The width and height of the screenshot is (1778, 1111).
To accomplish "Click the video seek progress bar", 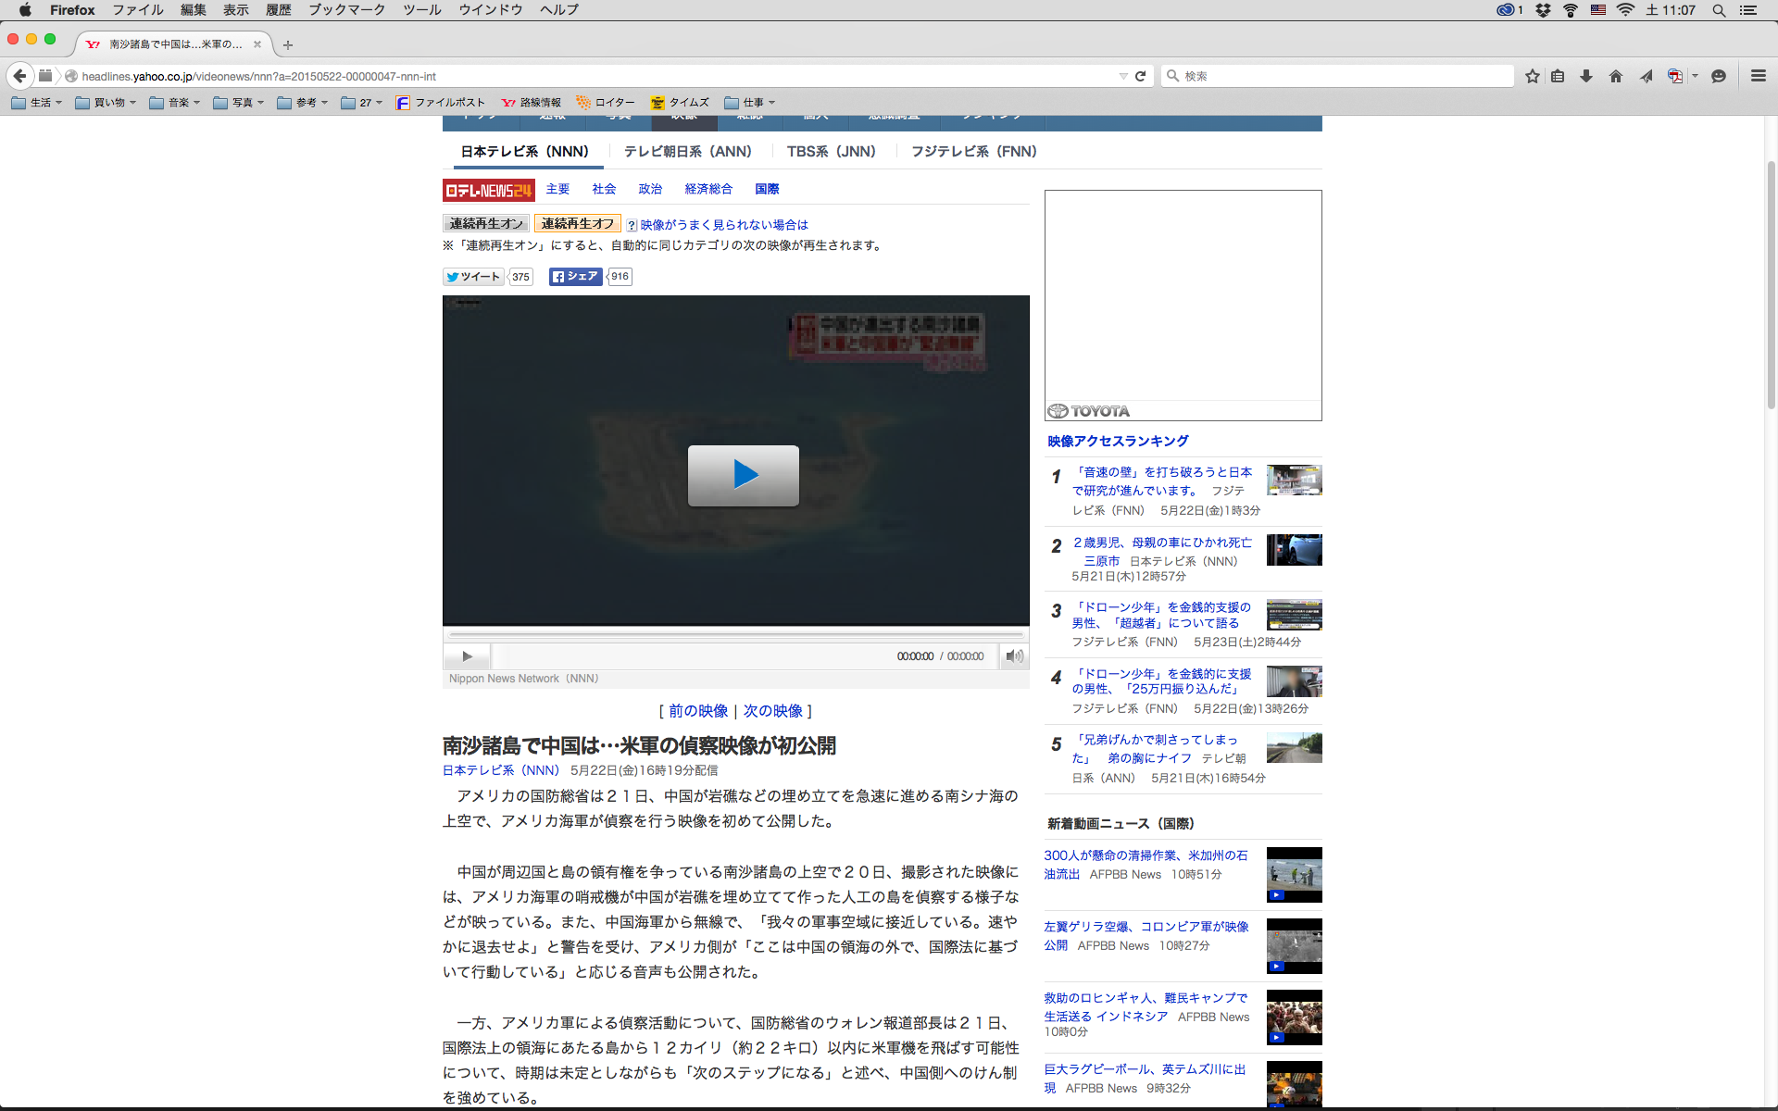I will click(736, 635).
